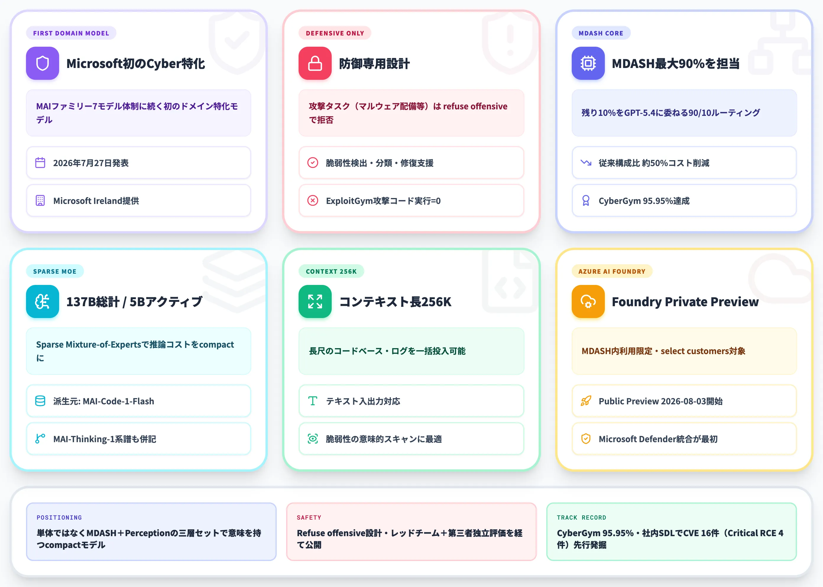
Task: Click the x-circle icon next to ExploitGym攻撃コード実行=0
Action: (x=313, y=201)
